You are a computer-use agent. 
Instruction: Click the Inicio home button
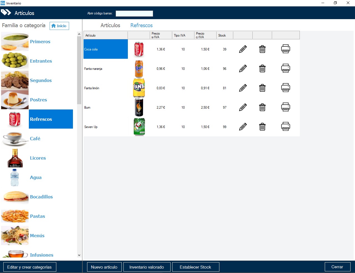59,26
